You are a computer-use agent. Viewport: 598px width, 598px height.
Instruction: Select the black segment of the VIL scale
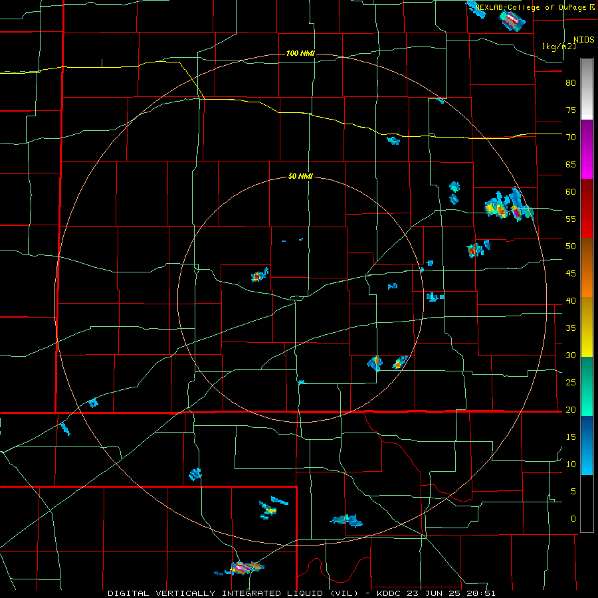pyautogui.click(x=587, y=504)
